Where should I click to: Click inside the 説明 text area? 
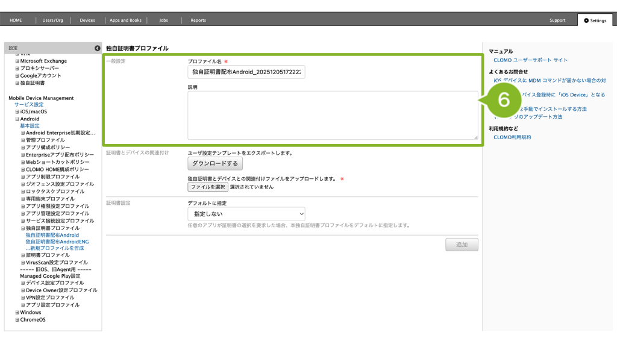333,116
